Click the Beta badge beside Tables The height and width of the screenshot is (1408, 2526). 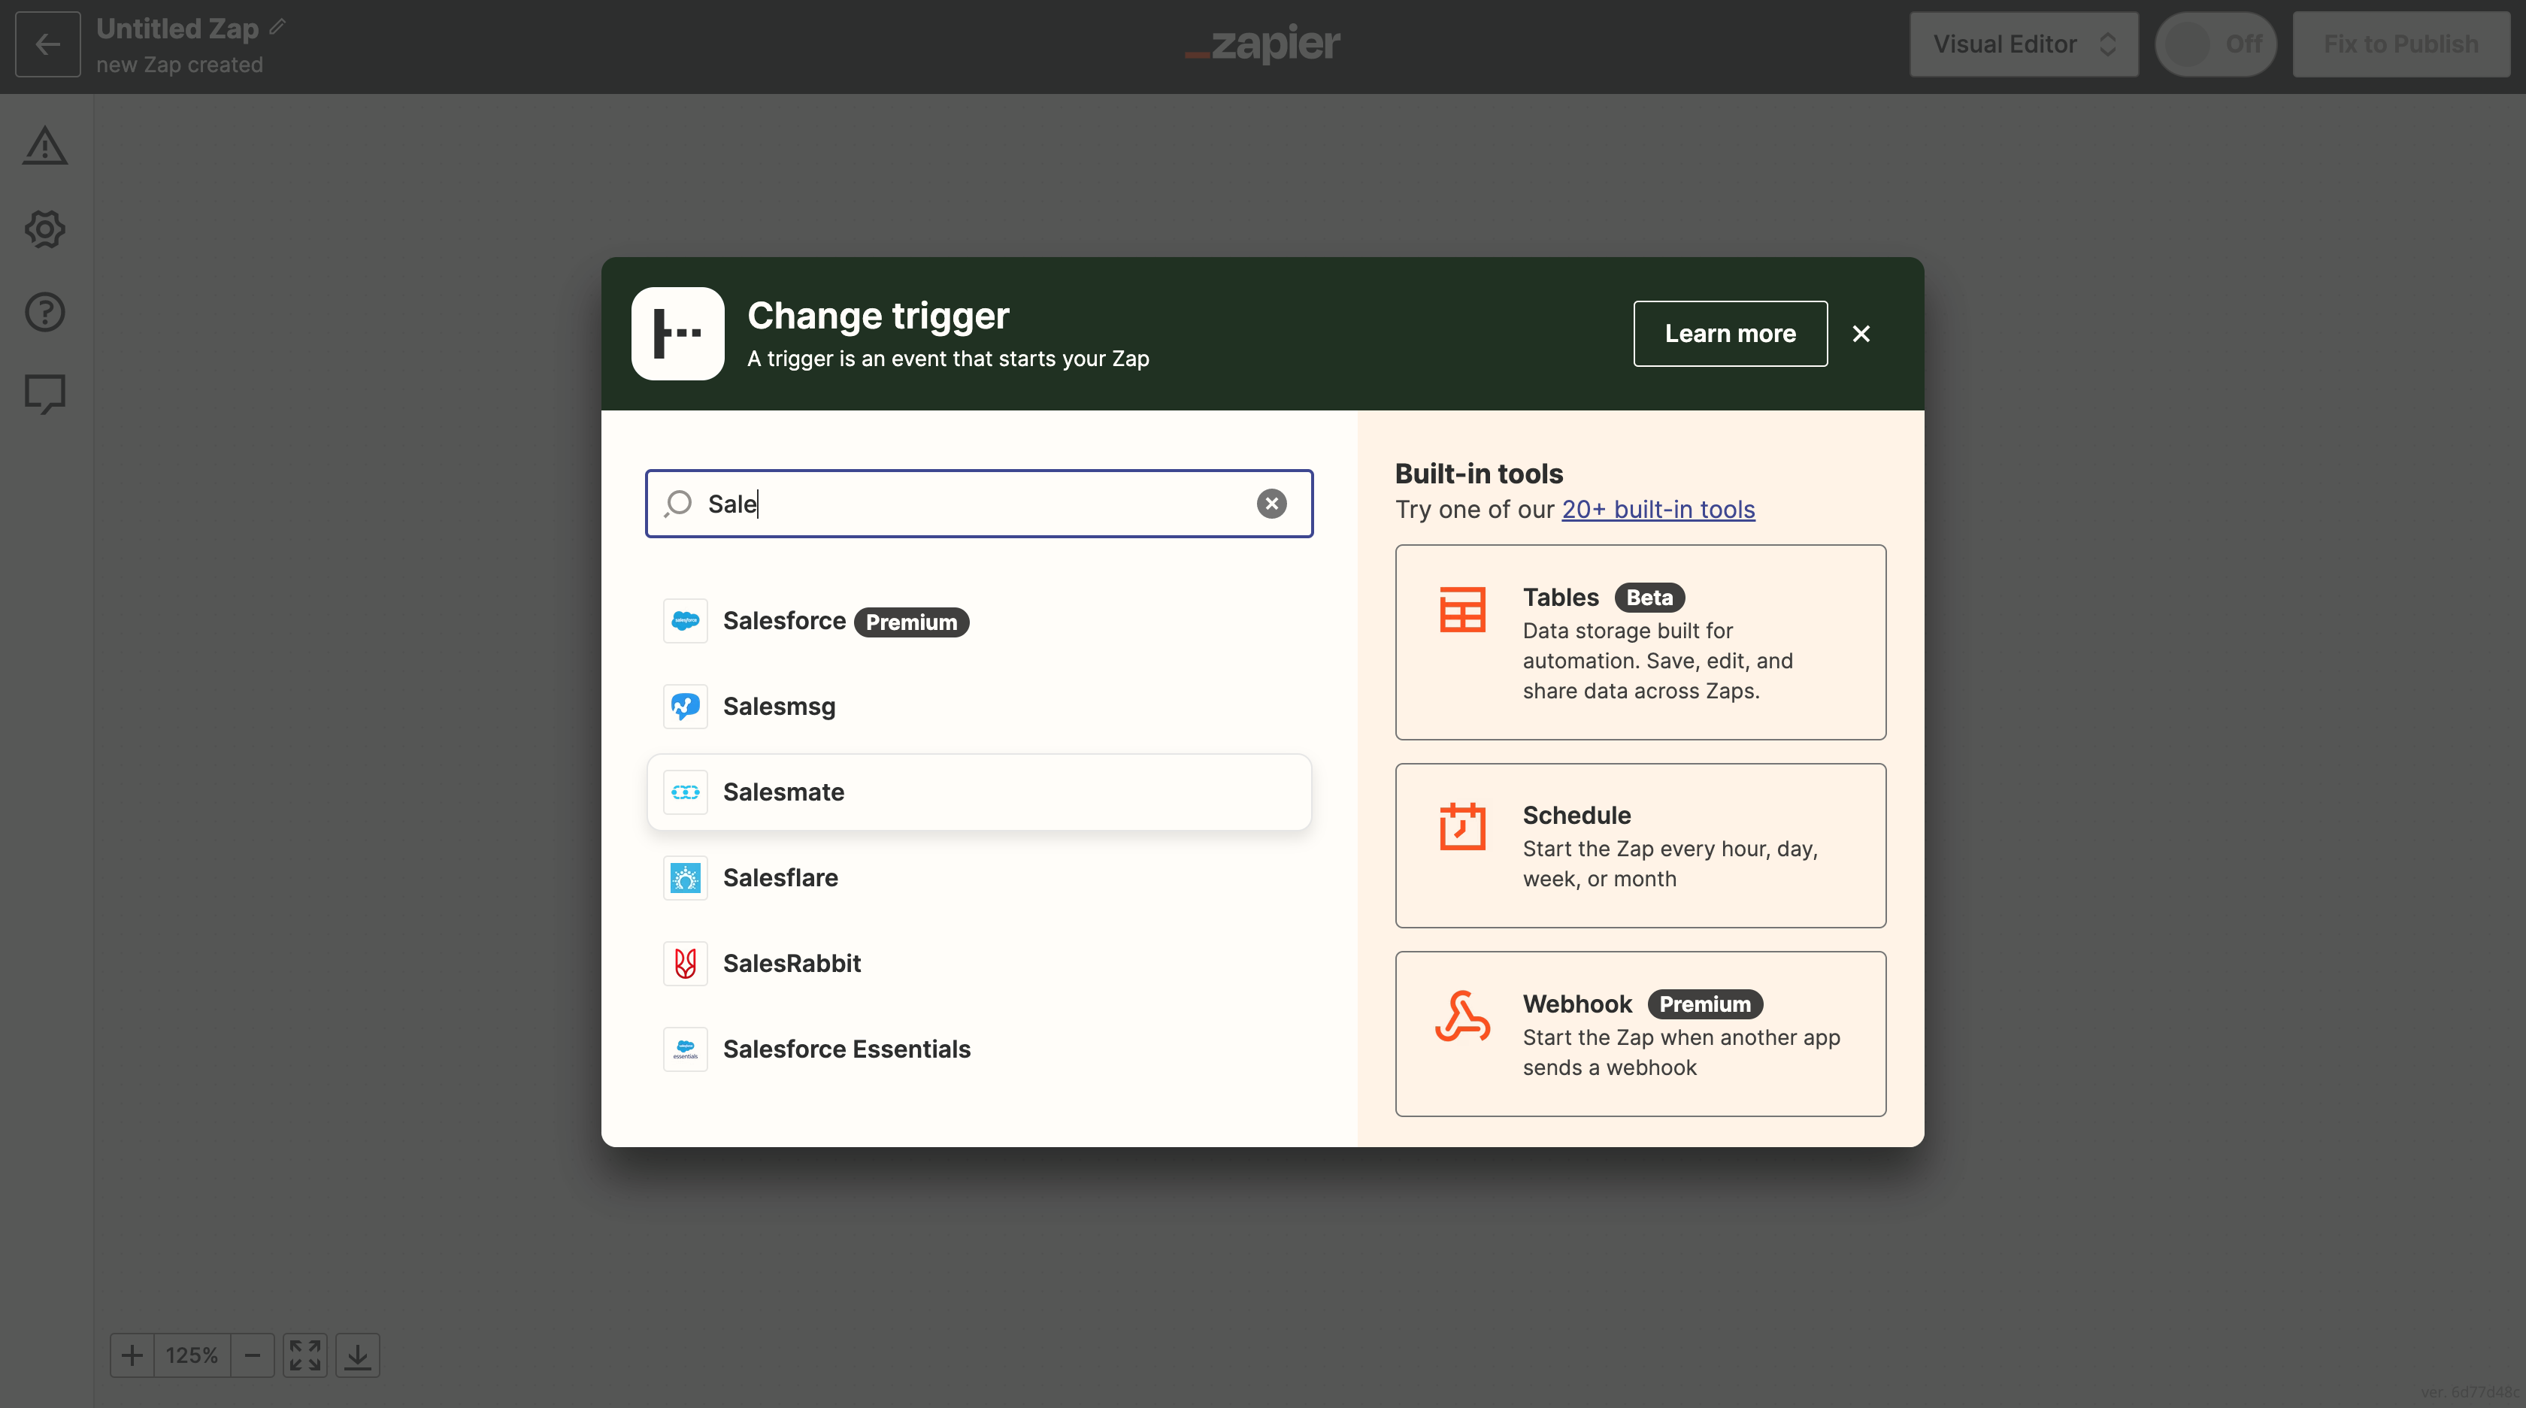click(x=1649, y=597)
